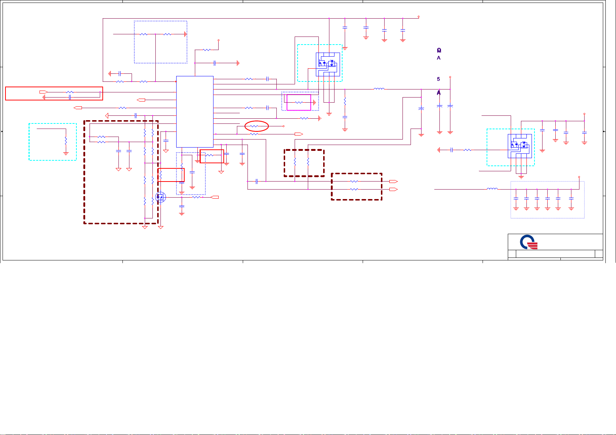Select the small round MOSFET transistor symbol

160,197
